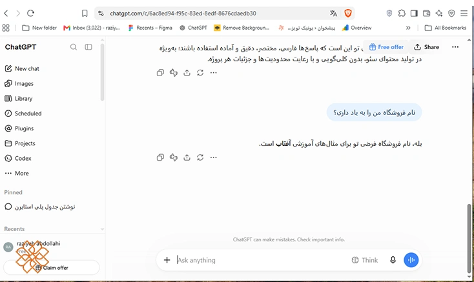Go forward with the browser forward arrow

[x=18, y=14]
